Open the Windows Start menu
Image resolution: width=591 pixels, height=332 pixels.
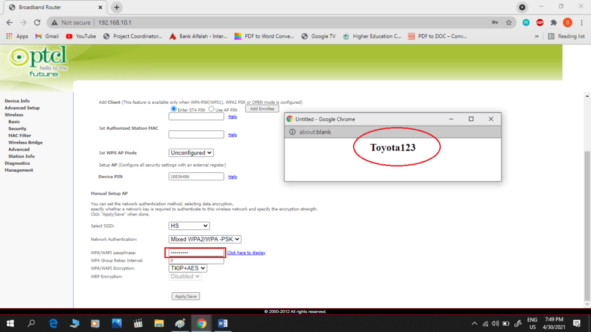(10, 323)
